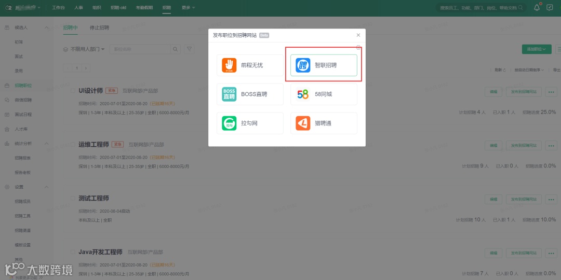Choose BOSS直聘 in the publish dialog

(x=250, y=94)
